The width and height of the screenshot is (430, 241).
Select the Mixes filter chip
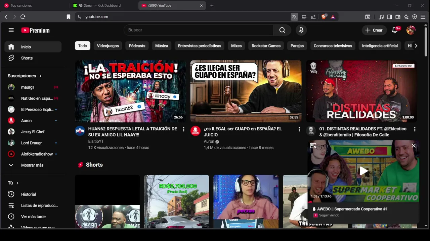tap(236, 46)
